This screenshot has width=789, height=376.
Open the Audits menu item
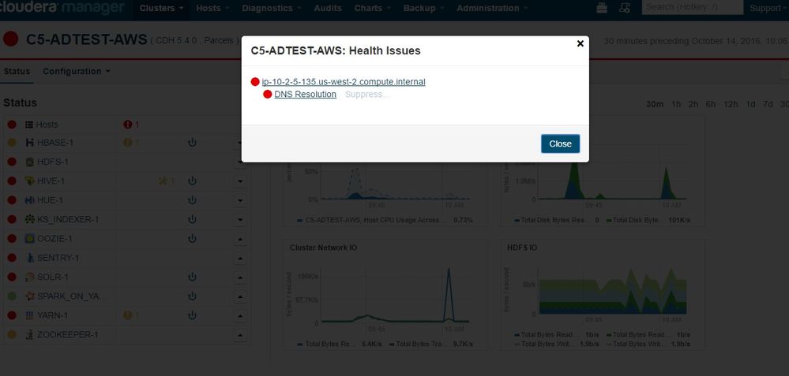[x=326, y=8]
